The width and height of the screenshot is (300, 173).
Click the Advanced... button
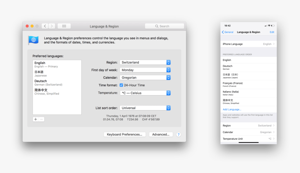pos(161,135)
